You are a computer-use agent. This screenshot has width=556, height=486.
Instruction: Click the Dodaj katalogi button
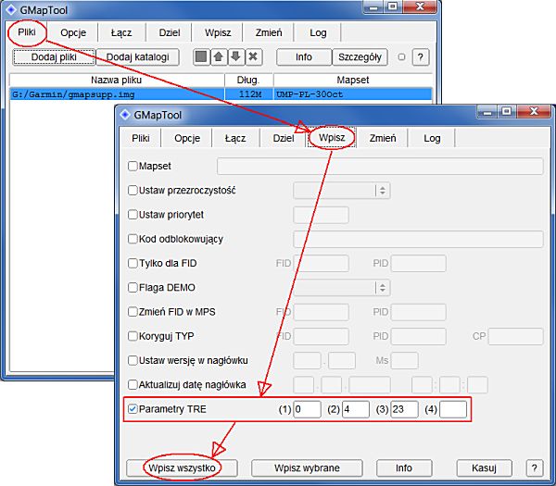137,57
